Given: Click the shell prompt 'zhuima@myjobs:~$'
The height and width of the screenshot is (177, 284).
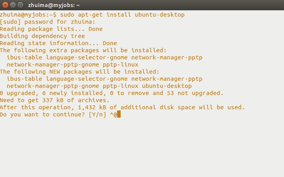Looking at the screenshot, I should [28, 15].
